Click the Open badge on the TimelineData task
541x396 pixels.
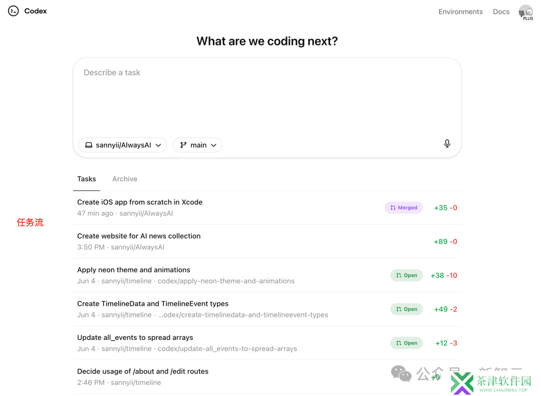click(406, 309)
